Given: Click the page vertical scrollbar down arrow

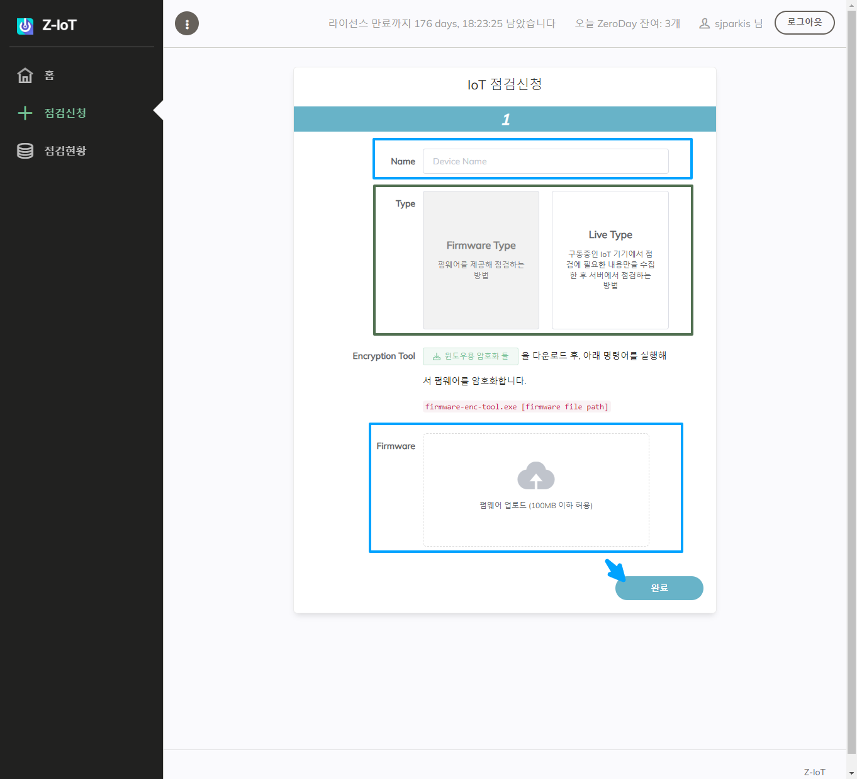Looking at the screenshot, I should [x=851, y=773].
